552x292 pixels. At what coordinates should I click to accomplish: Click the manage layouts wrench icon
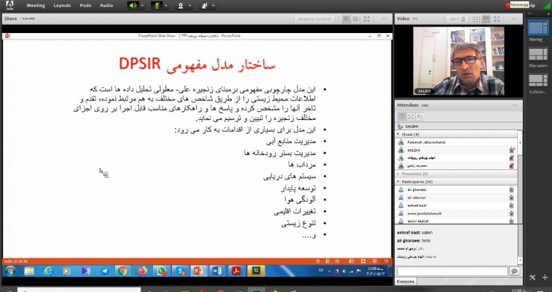[532, 277]
